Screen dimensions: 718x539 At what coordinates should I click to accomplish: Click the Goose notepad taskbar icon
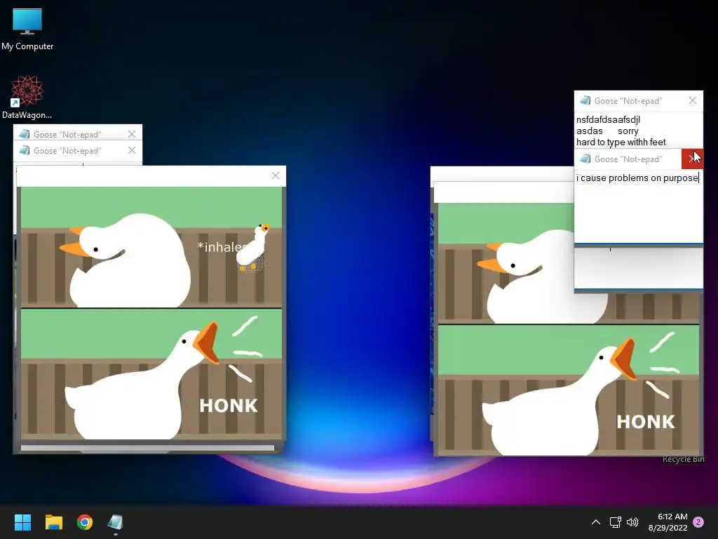pyautogui.click(x=116, y=522)
